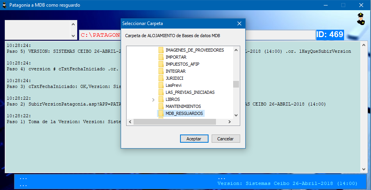Screen dimensions: 371x190
Task: Click inside the empty top-left list box
Action: (37, 30)
